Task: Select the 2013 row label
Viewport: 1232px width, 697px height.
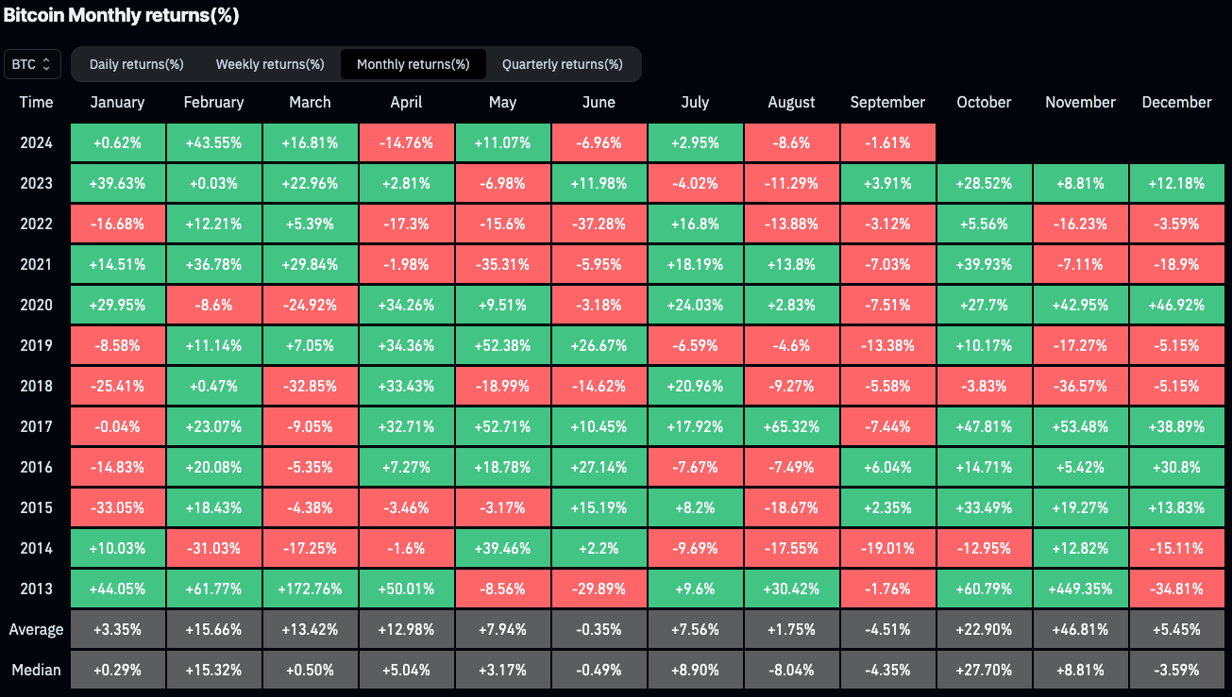Action: [36, 589]
